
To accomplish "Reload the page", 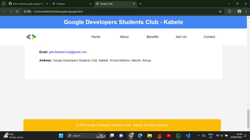I will click(x=17, y=11).
